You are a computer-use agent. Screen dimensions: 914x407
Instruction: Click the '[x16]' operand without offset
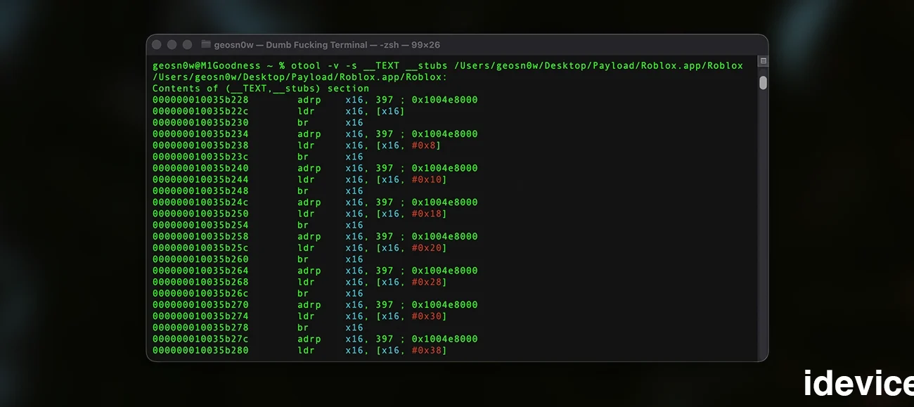[391, 111]
